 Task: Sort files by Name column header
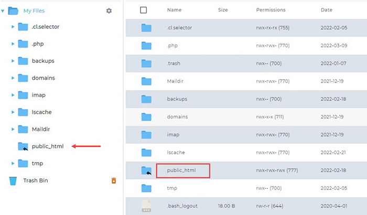(174, 10)
